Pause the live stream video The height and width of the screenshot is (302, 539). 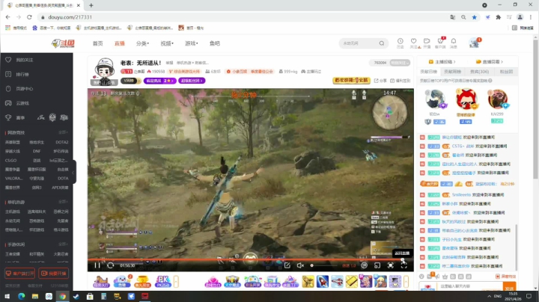(x=97, y=265)
